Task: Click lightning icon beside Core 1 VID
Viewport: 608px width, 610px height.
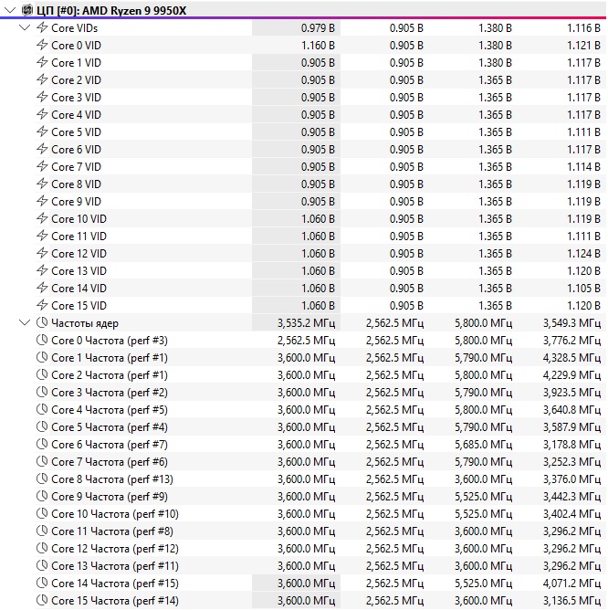Action: (42, 62)
